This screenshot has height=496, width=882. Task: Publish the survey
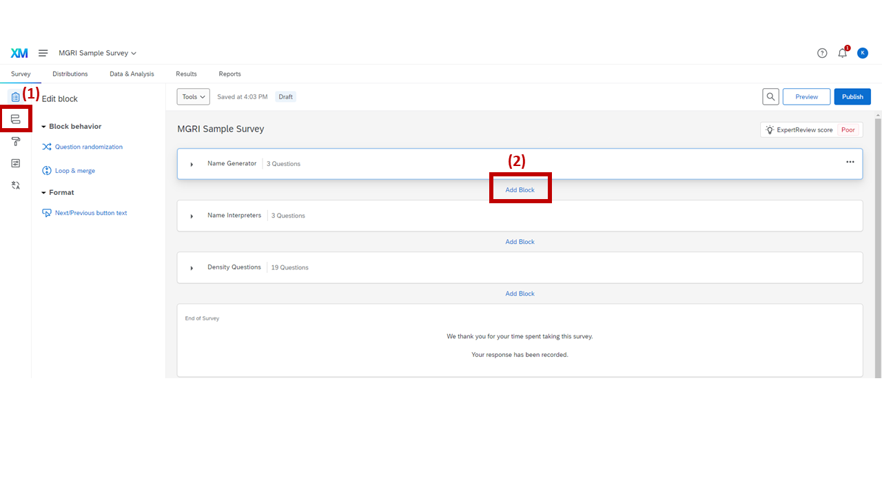click(852, 96)
